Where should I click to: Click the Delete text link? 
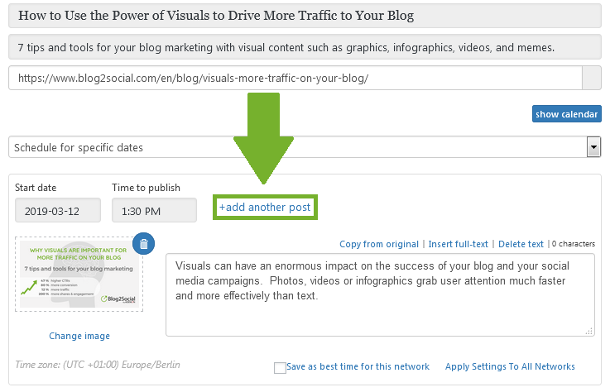[x=521, y=244]
